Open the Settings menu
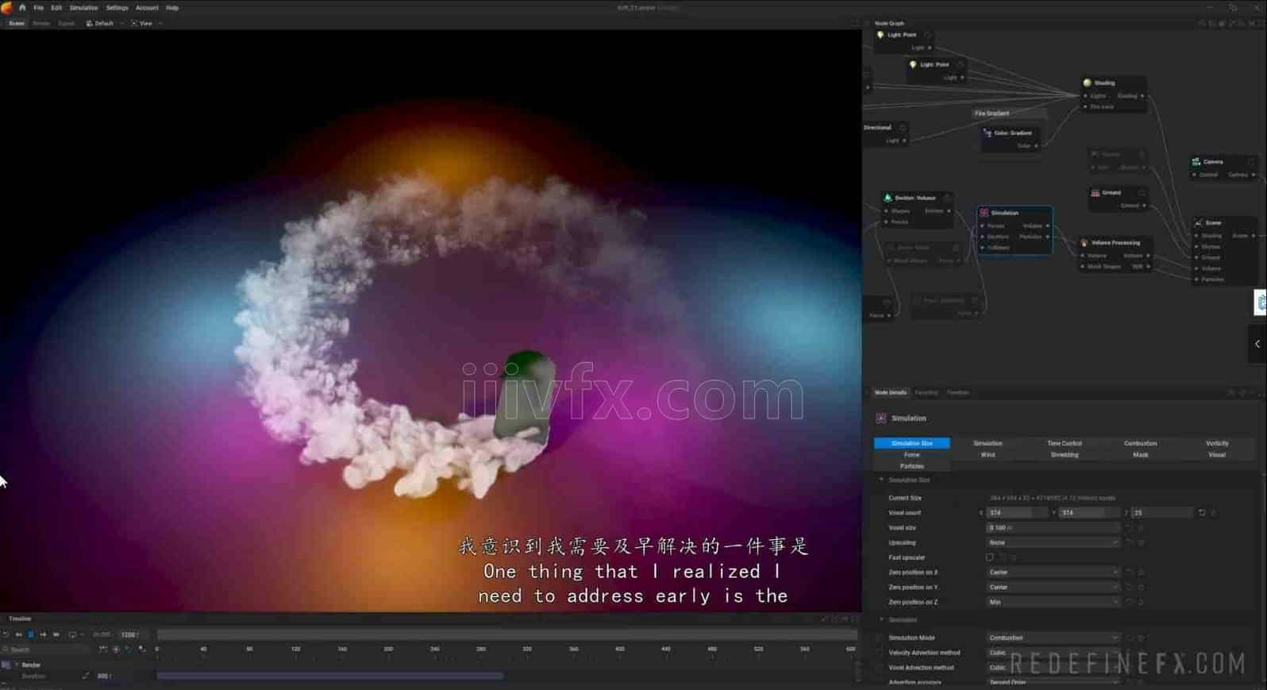1267x690 pixels. coord(117,8)
